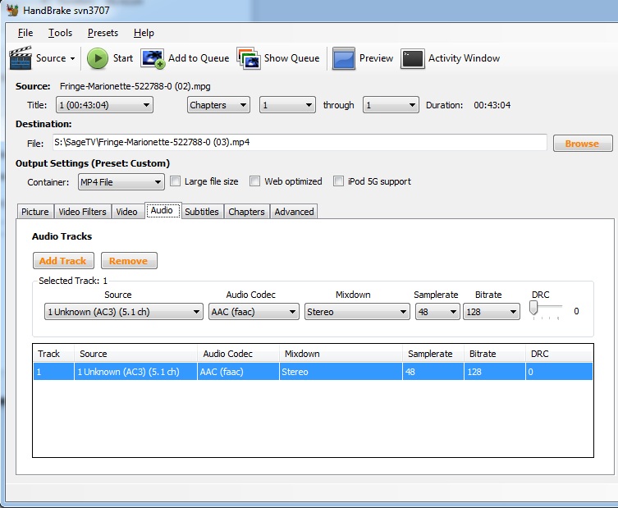This screenshot has width=618, height=508.
Task: Toggle Web optimized checkbox
Action: [255, 181]
